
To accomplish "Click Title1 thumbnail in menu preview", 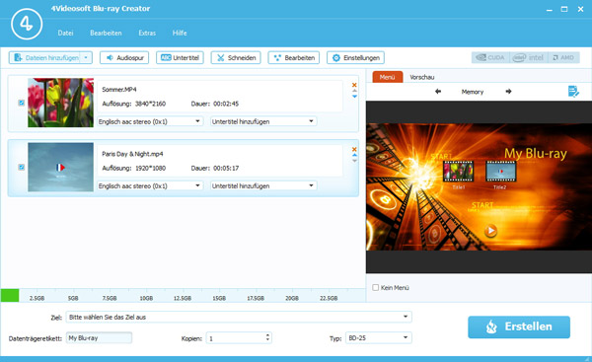I will 458,172.
